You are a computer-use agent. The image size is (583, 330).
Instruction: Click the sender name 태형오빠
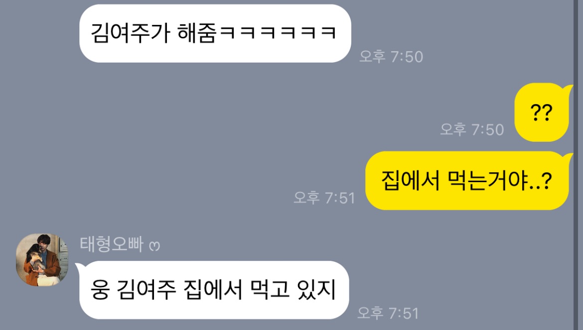coord(112,244)
